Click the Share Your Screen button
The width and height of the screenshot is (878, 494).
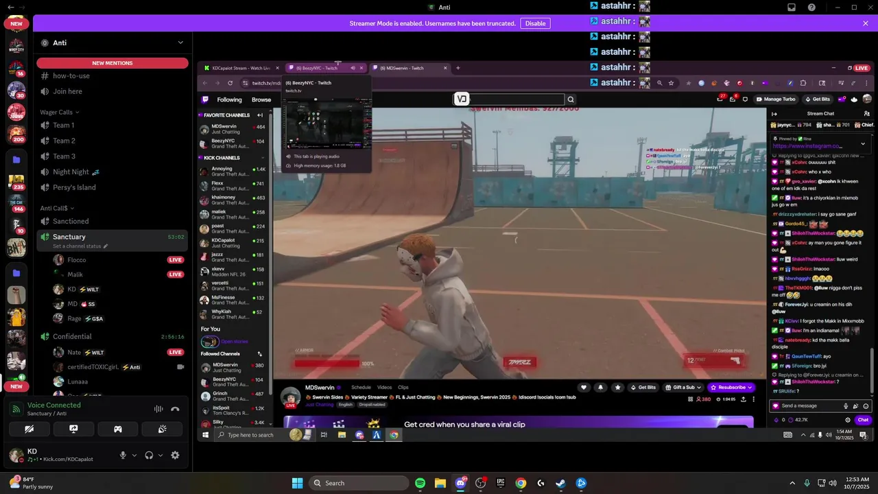pyautogui.click(x=73, y=429)
